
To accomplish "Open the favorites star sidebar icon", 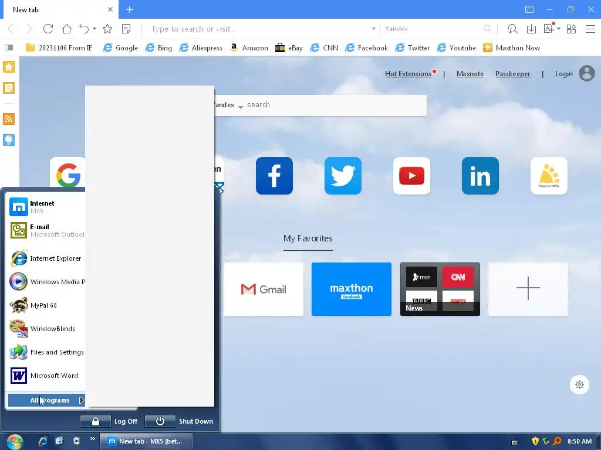I will coord(9,67).
